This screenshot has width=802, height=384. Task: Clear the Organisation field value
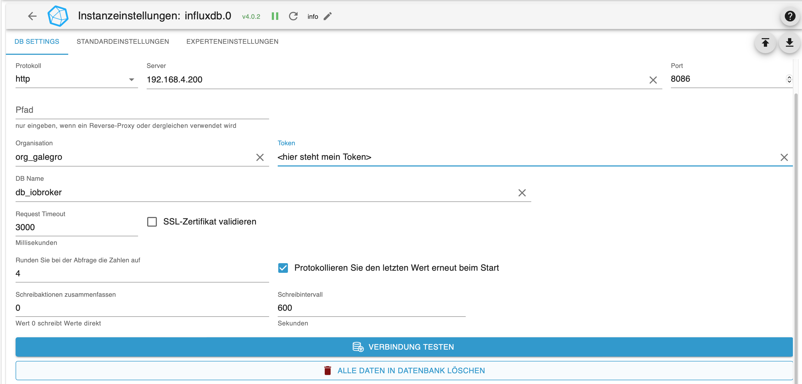point(260,157)
